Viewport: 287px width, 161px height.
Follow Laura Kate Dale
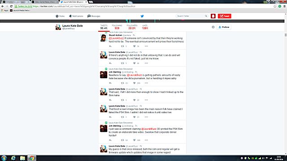point(224,27)
